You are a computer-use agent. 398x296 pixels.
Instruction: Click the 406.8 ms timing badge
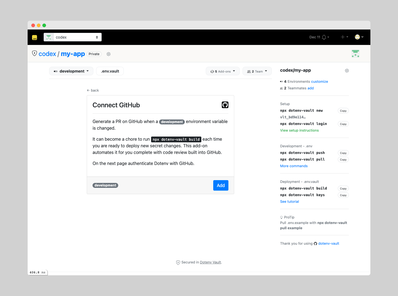[x=38, y=272]
